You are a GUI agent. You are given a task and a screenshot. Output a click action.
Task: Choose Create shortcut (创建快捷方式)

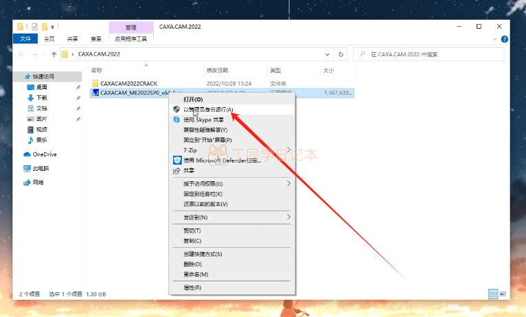coord(232,255)
